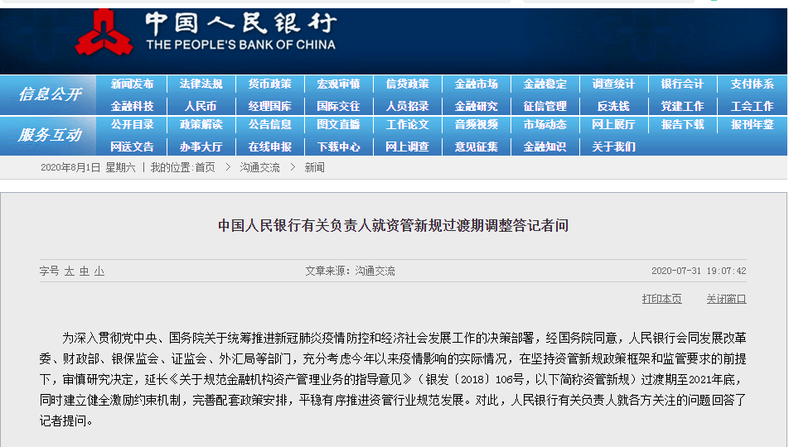This screenshot has width=789, height=447.
Task: Go to 报告下载 page
Action: click(x=683, y=125)
